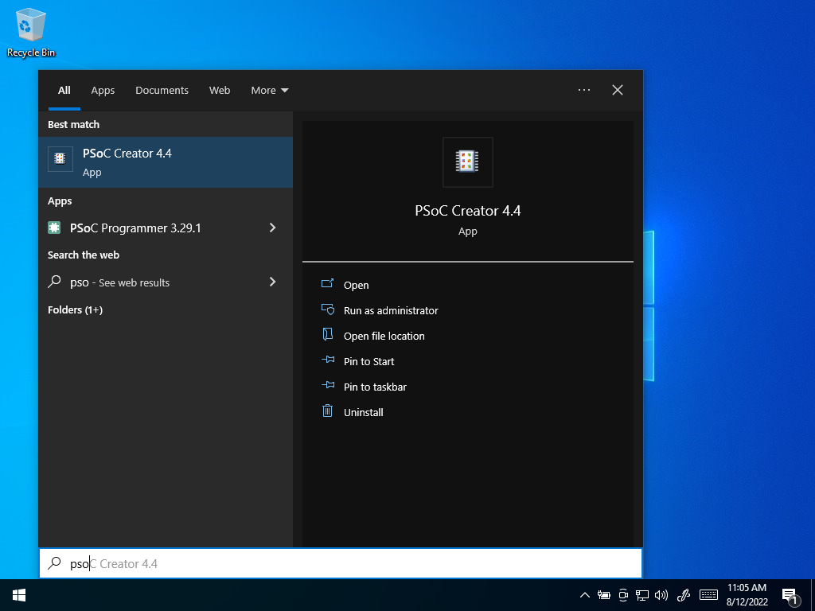Open the volume speaker tray icon
Viewport: 815px width, 611px height.
[661, 595]
